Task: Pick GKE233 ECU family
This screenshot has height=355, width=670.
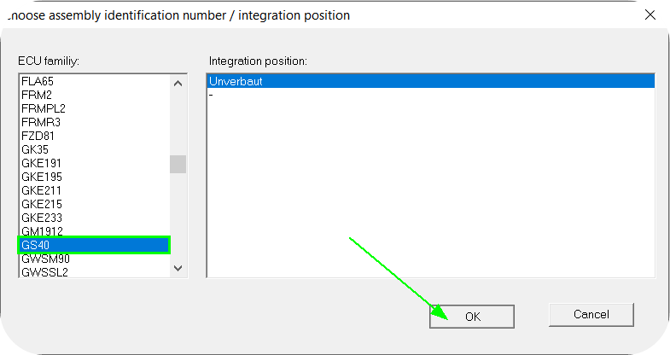Action: point(42,218)
